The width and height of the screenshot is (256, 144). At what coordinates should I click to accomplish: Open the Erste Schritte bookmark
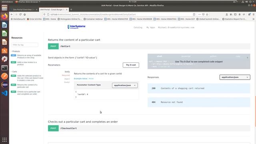(34, 19)
